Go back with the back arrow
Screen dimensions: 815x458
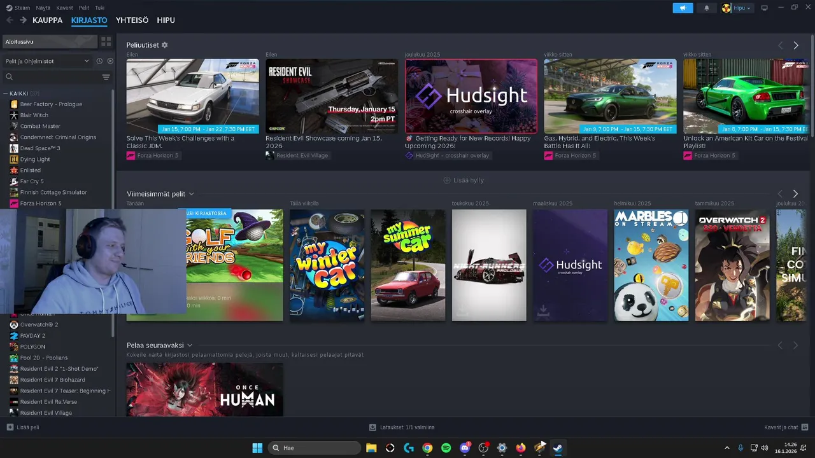pos(10,20)
